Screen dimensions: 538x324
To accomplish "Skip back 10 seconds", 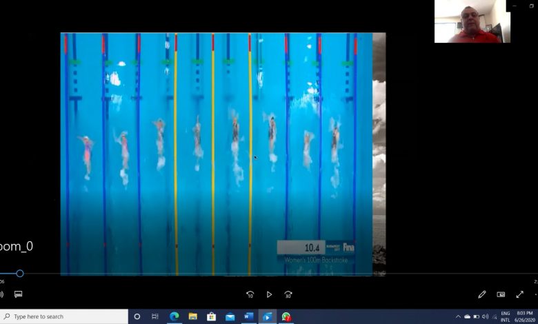I will pyautogui.click(x=250, y=294).
